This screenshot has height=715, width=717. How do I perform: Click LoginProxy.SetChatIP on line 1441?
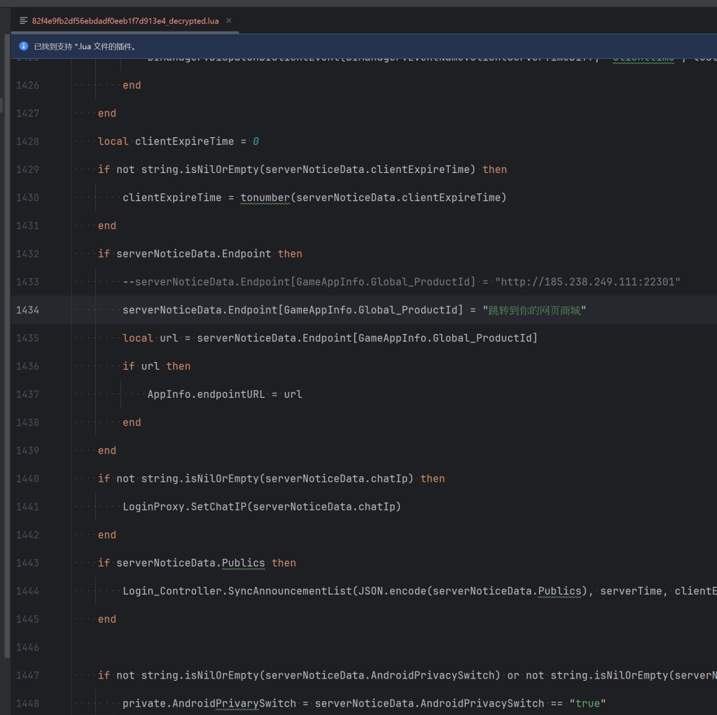(184, 506)
